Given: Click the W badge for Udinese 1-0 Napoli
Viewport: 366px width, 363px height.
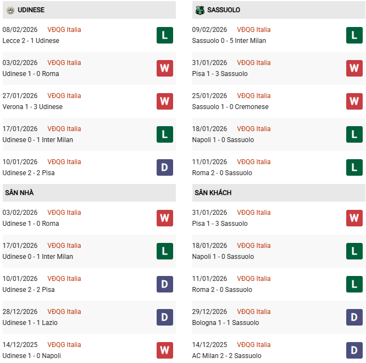Looking at the screenshot, I should 165,350.
